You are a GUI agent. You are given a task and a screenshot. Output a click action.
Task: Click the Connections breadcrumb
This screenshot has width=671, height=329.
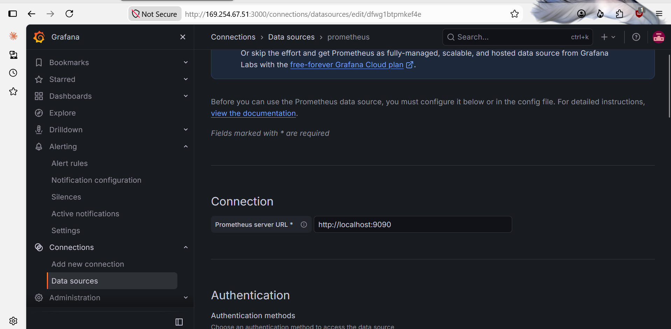pyautogui.click(x=233, y=37)
